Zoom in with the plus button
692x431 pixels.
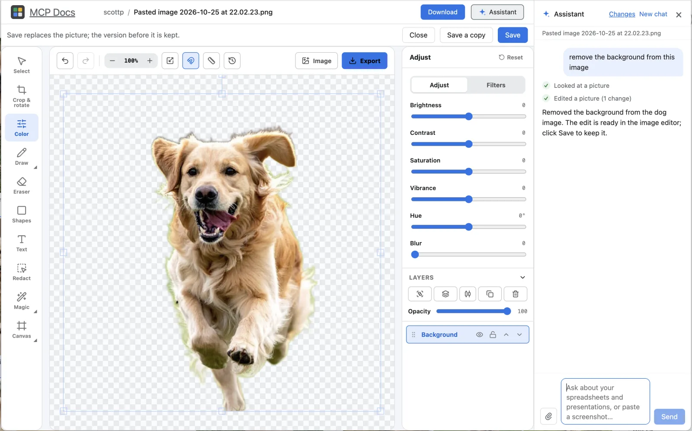(150, 61)
